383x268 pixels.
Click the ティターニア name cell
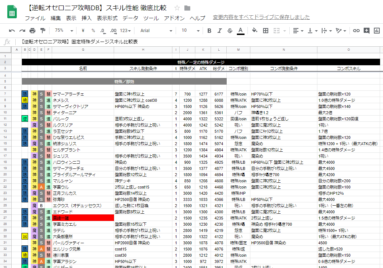click(x=83, y=113)
